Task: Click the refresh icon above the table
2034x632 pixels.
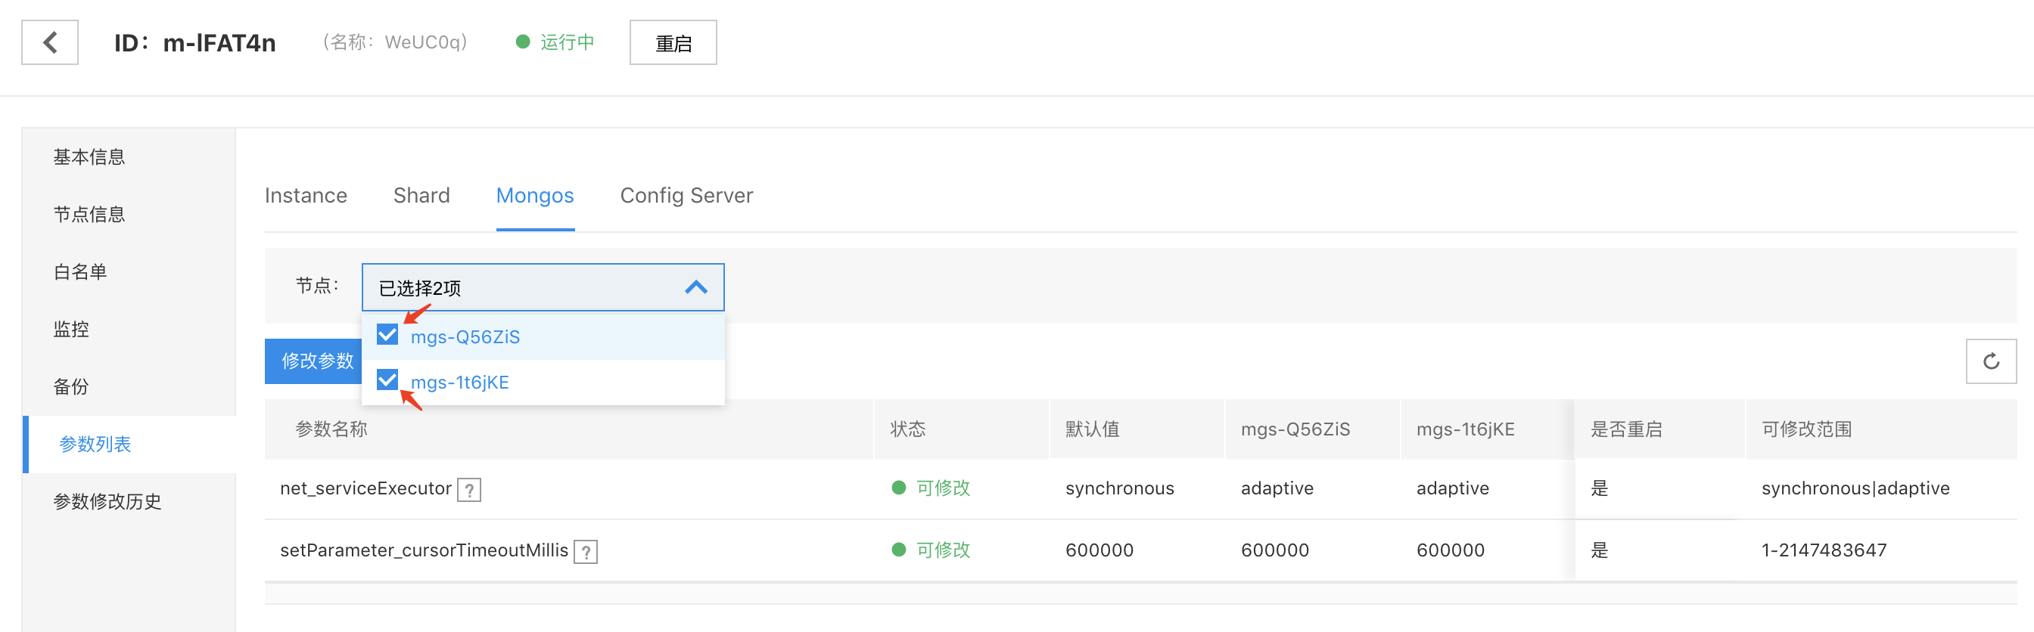Action: [1991, 361]
